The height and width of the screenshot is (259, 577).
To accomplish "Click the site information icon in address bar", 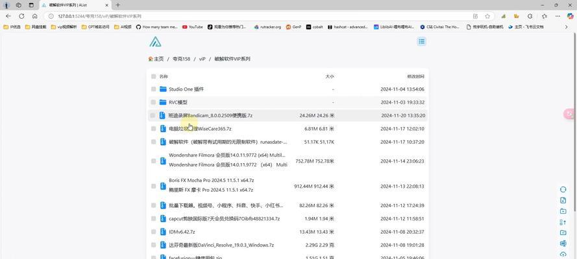I will (x=51, y=16).
